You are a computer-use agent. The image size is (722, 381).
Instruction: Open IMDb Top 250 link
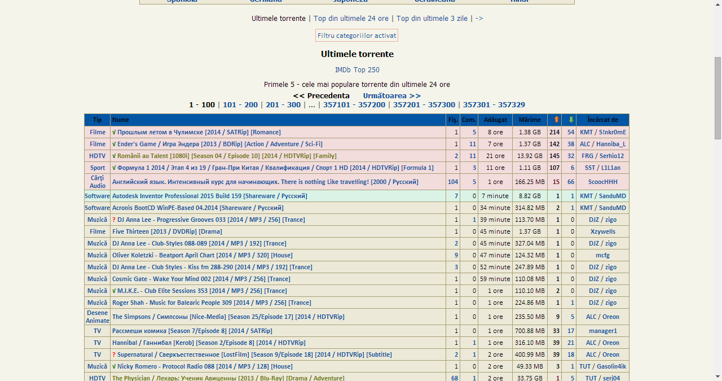pyautogui.click(x=357, y=70)
